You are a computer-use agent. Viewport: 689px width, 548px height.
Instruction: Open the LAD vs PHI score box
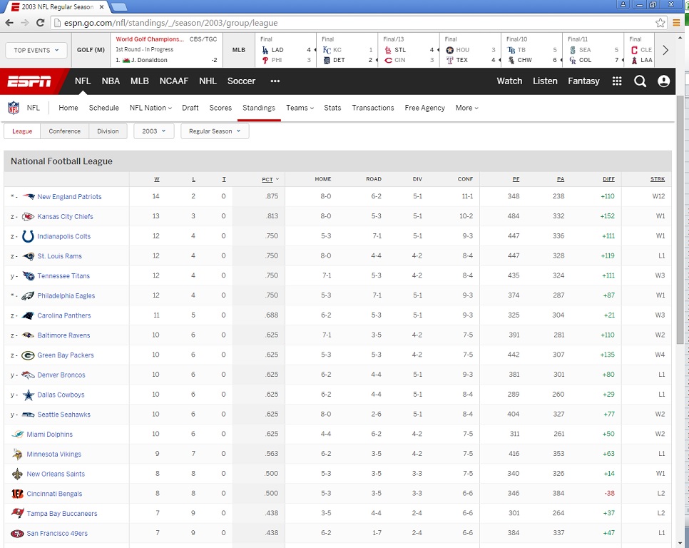click(285, 50)
